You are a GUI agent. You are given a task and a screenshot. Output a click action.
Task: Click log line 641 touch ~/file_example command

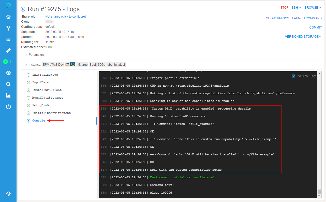(x=182, y=124)
